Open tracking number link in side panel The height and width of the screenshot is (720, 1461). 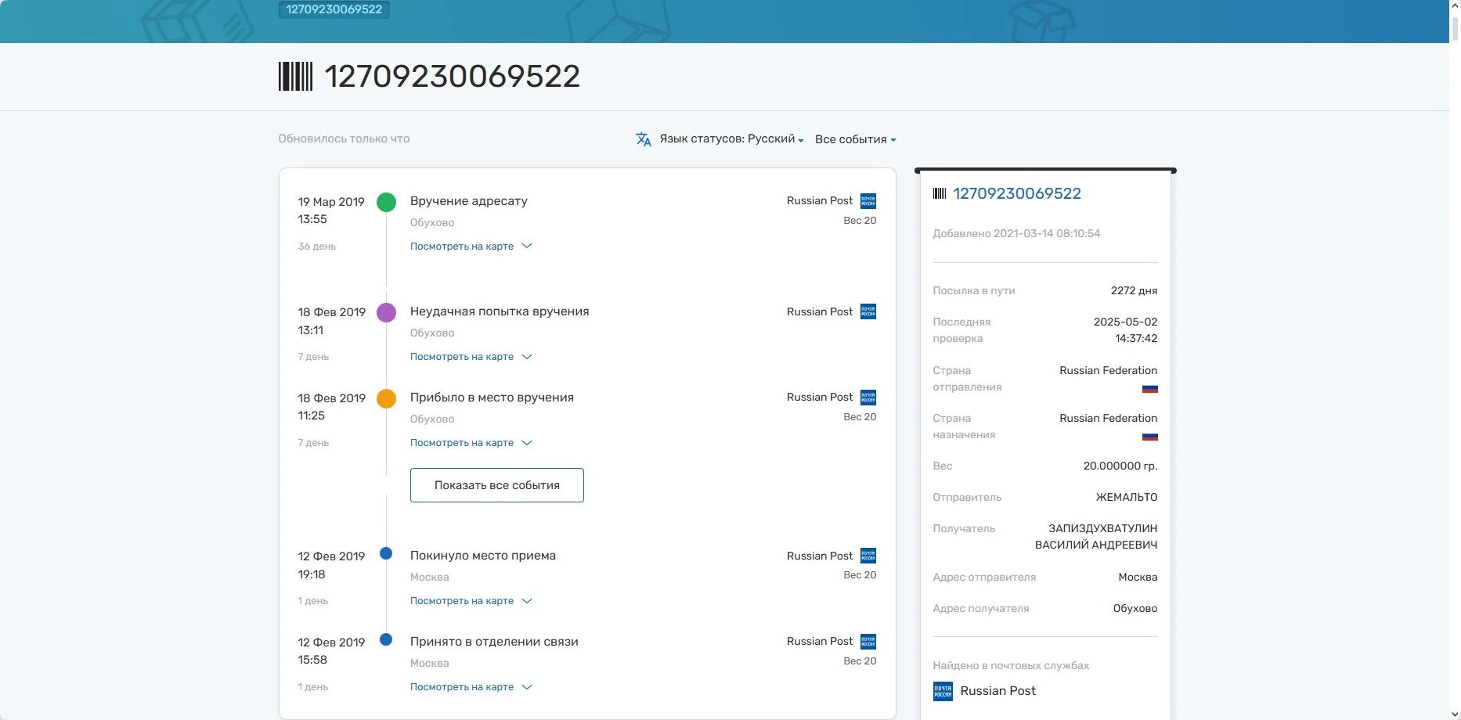click(1016, 194)
